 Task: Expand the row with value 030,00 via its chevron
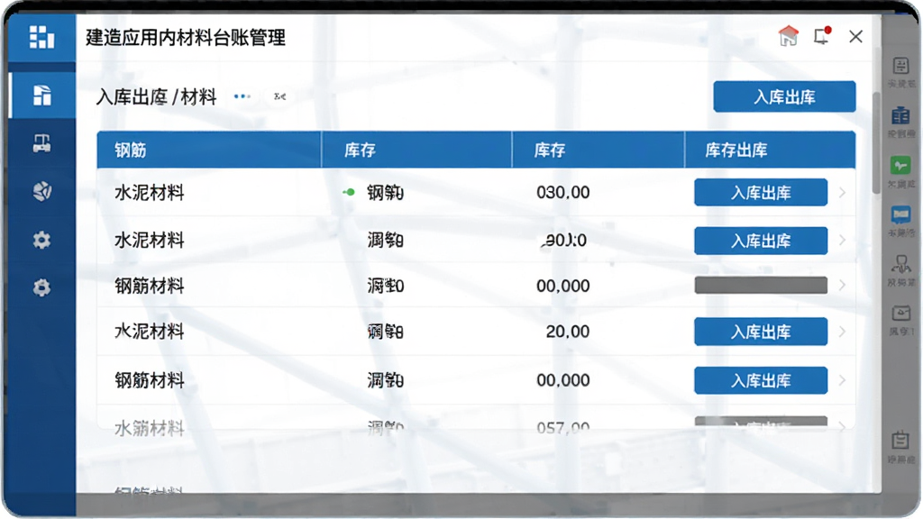pos(843,193)
